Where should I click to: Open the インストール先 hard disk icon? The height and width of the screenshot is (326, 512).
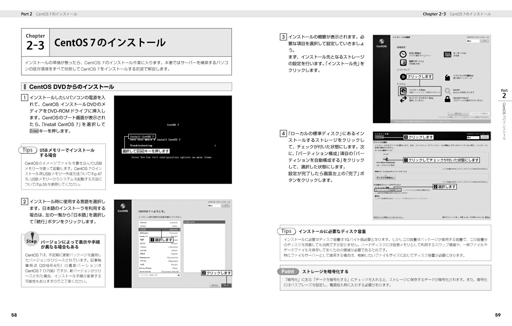(403, 91)
